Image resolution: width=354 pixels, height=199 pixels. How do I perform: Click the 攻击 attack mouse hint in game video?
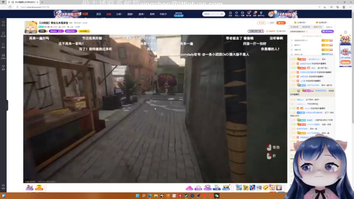(x=273, y=147)
